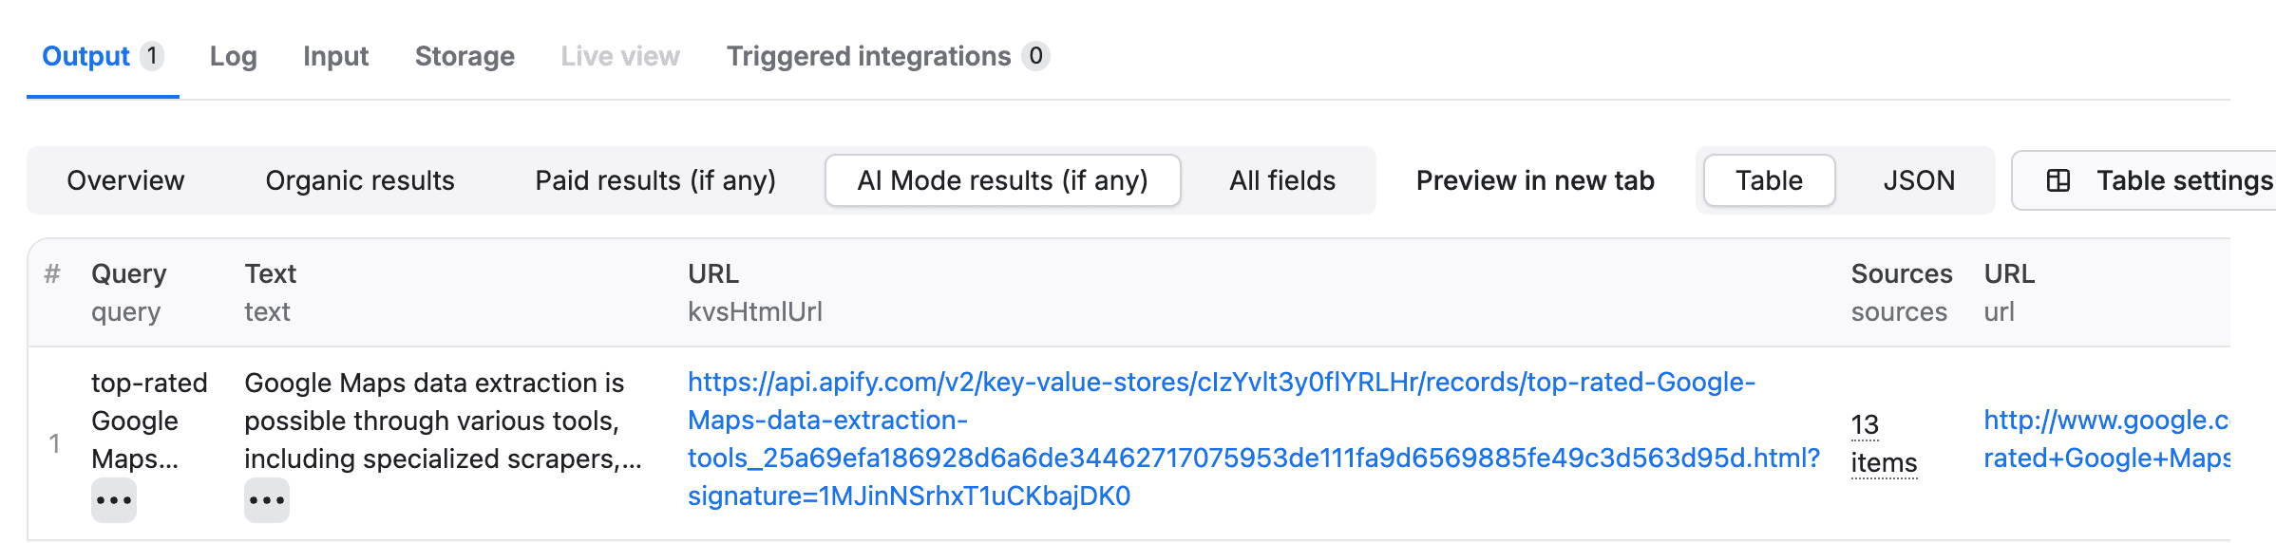Expand the truncated Query cell ellipsis
Screen dimensions: 2276x543
[114, 500]
